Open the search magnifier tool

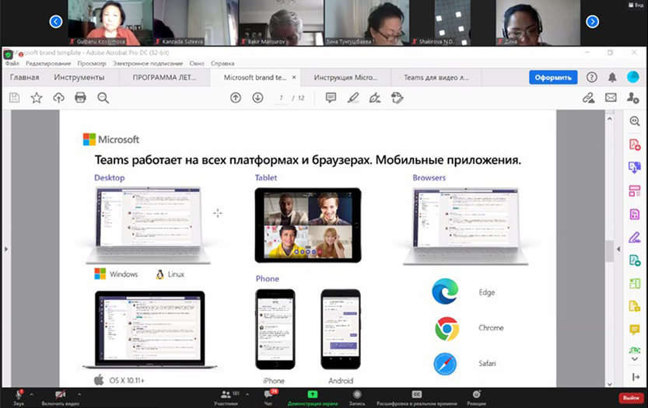(x=103, y=98)
